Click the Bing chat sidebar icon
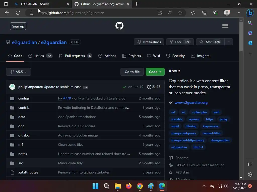 click(250, 13)
